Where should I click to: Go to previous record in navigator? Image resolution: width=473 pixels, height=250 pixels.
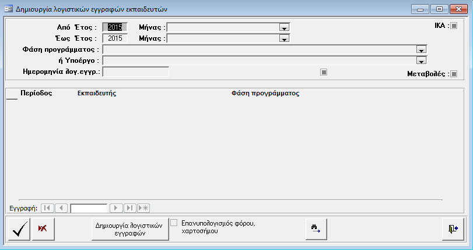point(62,208)
